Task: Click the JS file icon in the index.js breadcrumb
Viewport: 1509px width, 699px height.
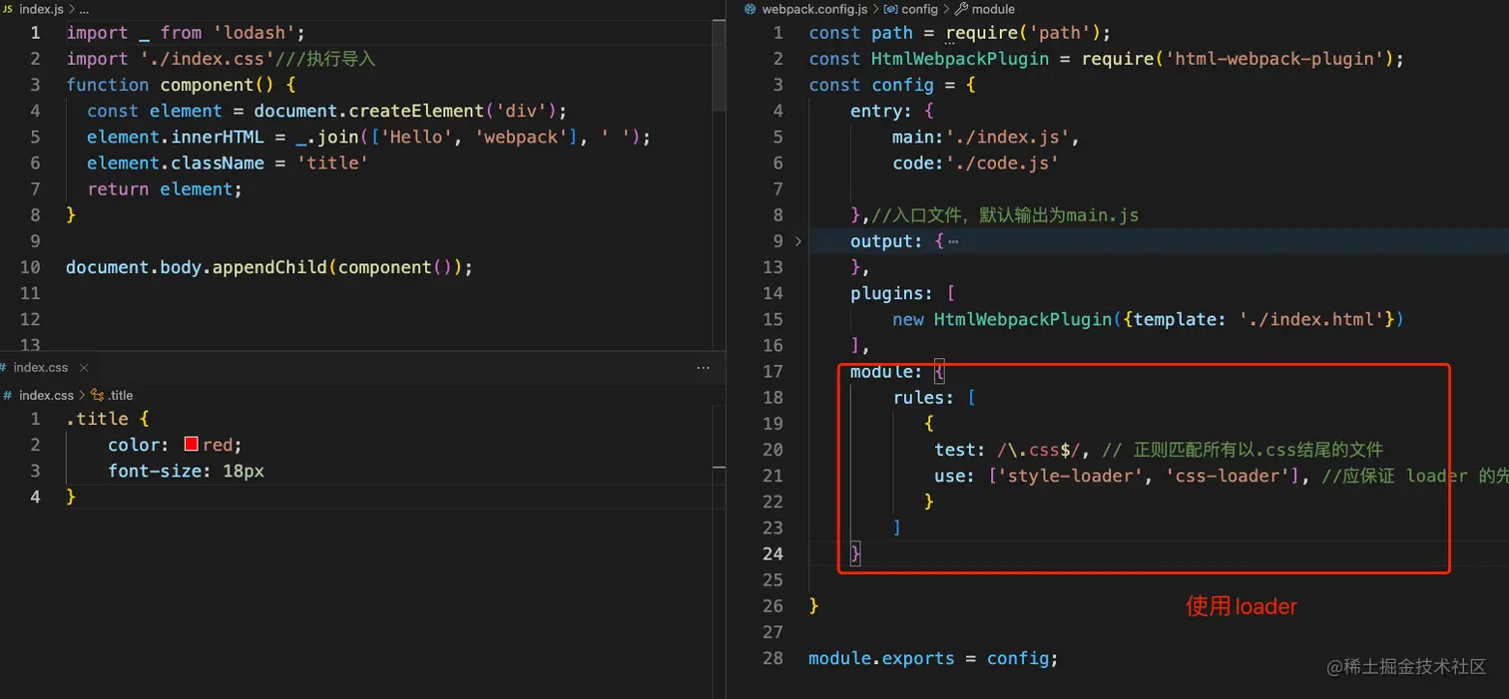Action: pyautogui.click(x=8, y=8)
